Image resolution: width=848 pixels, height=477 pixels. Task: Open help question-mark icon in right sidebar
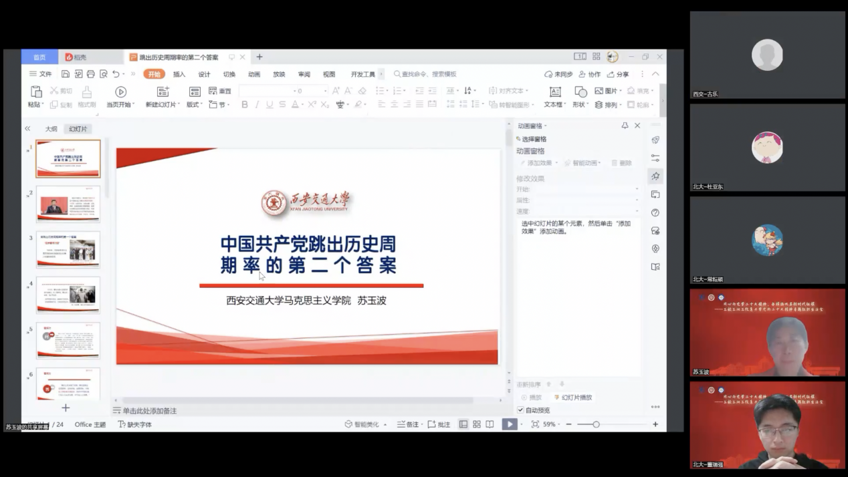pyautogui.click(x=655, y=212)
